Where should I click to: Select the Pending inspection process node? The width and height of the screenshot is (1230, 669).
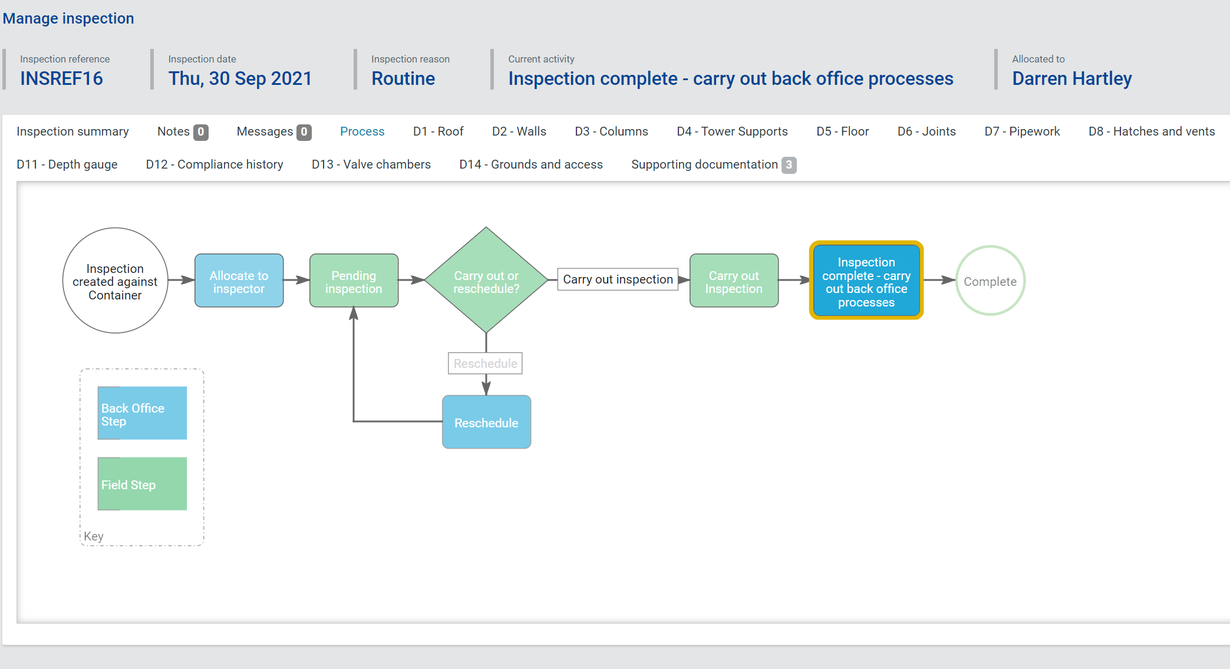[x=354, y=281]
